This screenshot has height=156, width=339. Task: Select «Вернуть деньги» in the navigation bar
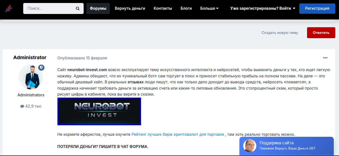coord(130,8)
